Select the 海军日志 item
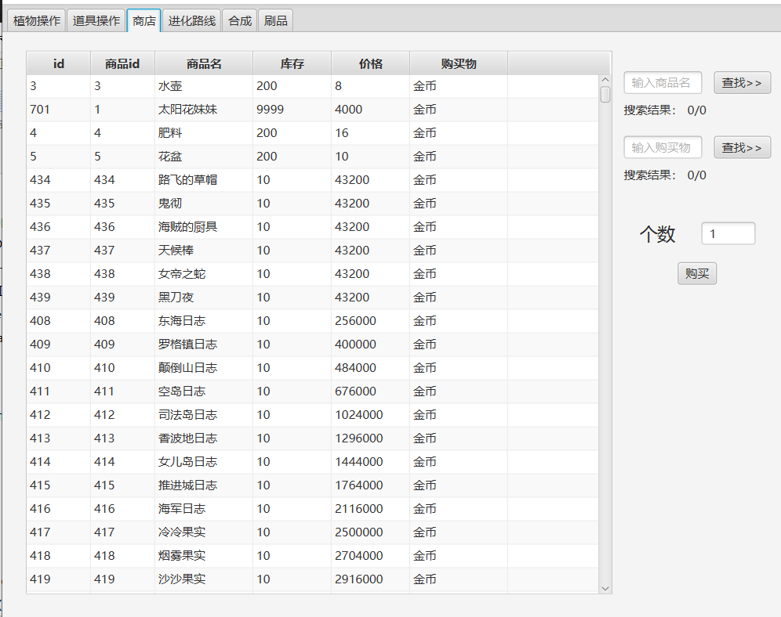The height and width of the screenshot is (617, 781). (312, 509)
